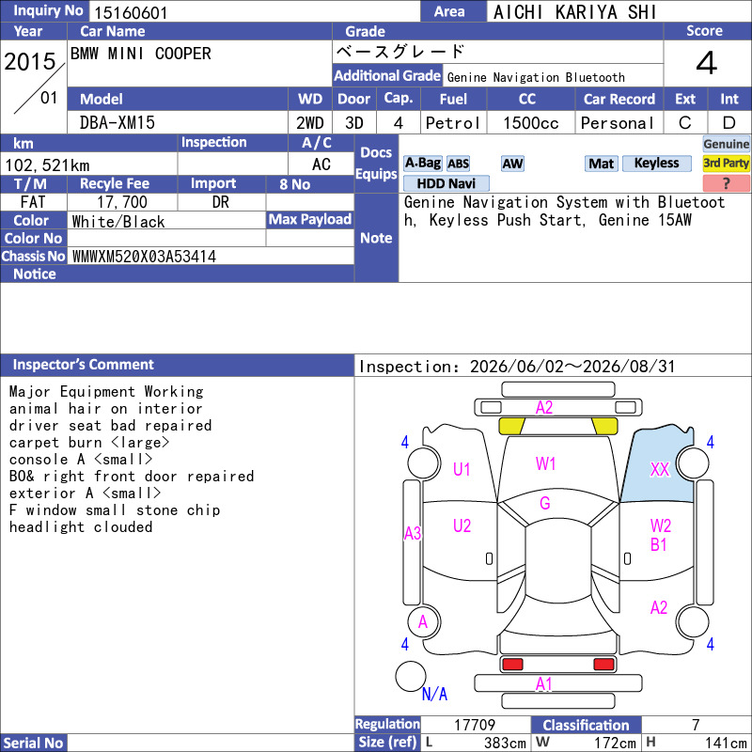This screenshot has width=752, height=752.
Task: Click the recycle fee value 17,700
Action: [122, 202]
